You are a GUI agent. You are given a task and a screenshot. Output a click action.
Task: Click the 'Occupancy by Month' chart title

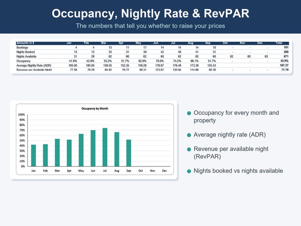point(95,108)
